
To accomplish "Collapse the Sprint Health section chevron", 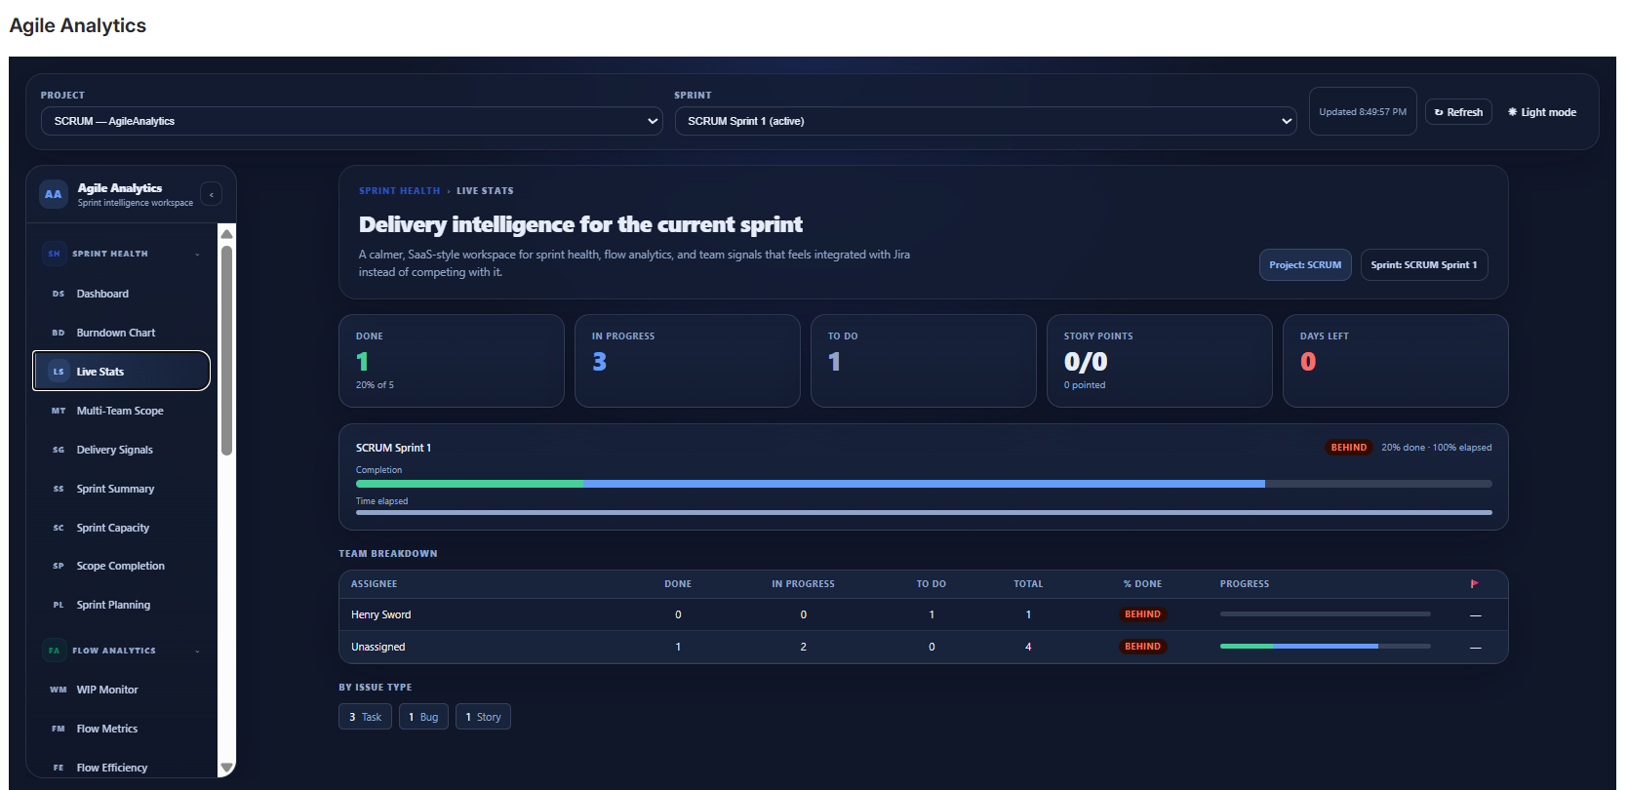I will click(x=197, y=255).
